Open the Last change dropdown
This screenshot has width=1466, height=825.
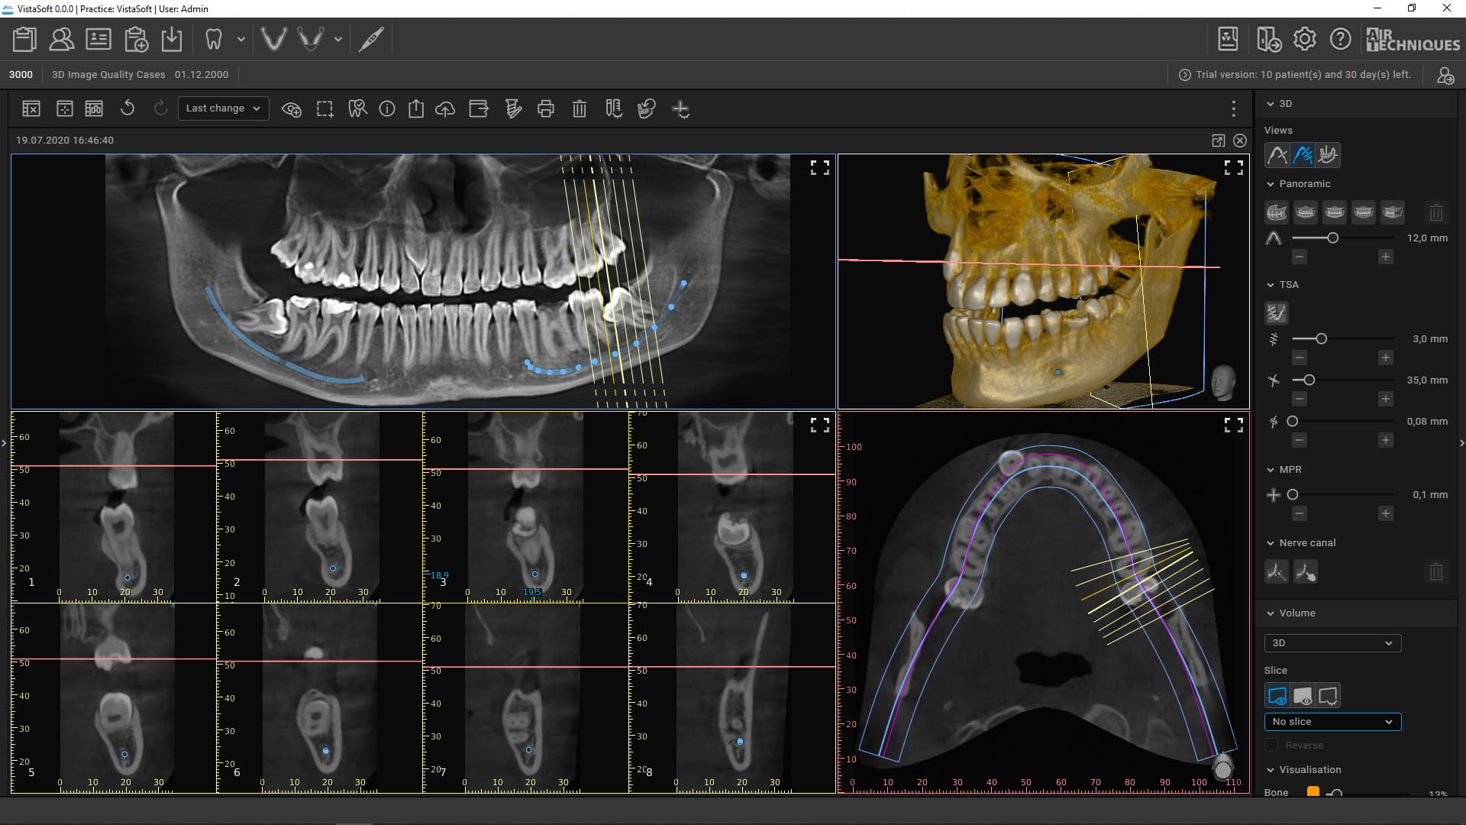point(223,108)
